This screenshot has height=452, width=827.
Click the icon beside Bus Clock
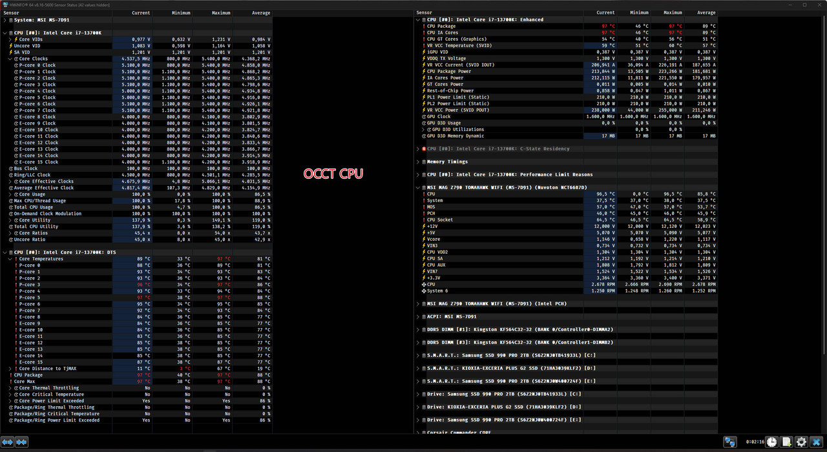pos(11,169)
